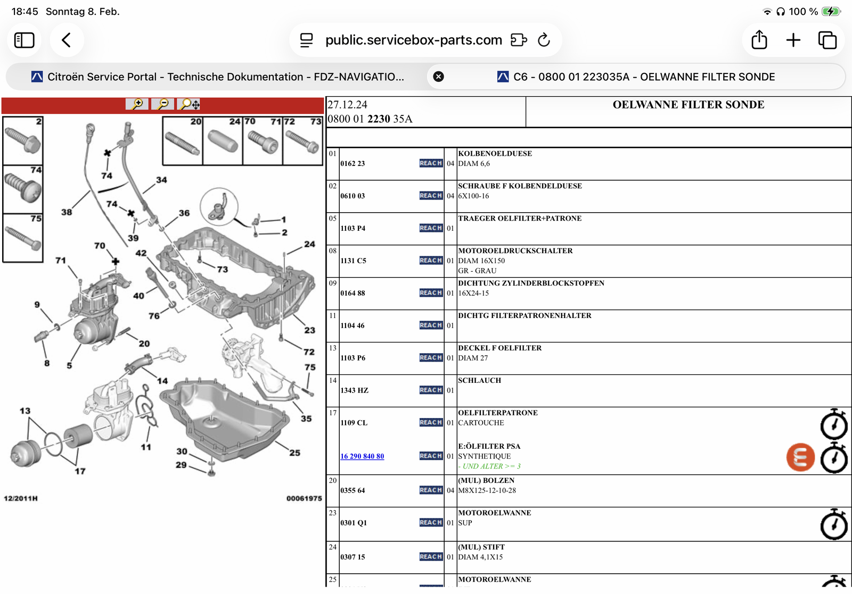Image resolution: width=852 pixels, height=594 pixels.
Task: Click REACH badge for part 1103 P4
Action: [x=431, y=228]
